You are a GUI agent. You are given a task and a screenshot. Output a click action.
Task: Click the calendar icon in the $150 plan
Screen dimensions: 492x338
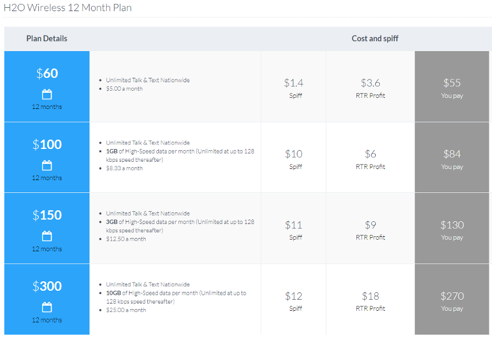pos(47,236)
